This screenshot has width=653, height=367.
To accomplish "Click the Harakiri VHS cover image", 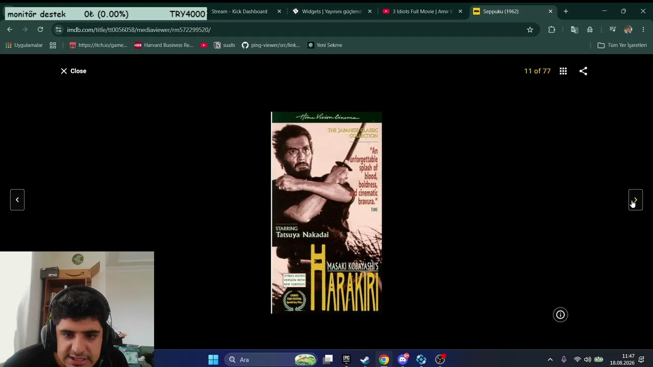I will (x=326, y=213).
